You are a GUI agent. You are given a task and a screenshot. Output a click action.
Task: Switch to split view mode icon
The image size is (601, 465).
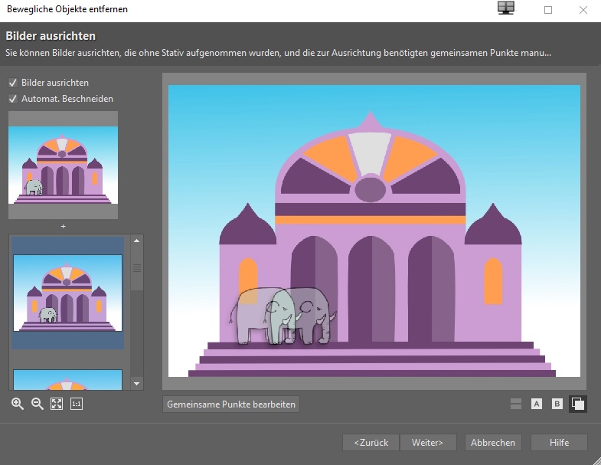coord(516,404)
